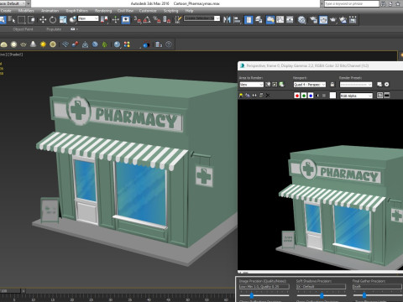The width and height of the screenshot is (403, 302).
Task: Click the Use Pivot Point Center icon
Action: 104,19
